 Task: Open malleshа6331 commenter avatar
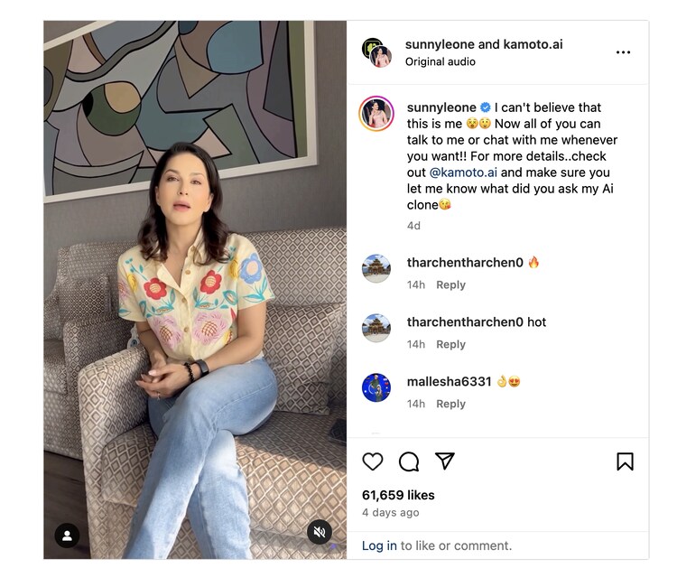(x=376, y=387)
